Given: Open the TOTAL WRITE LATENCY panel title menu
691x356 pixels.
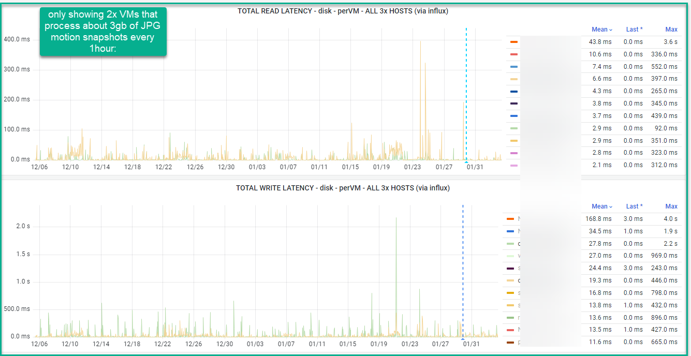Looking at the screenshot, I should 343,188.
